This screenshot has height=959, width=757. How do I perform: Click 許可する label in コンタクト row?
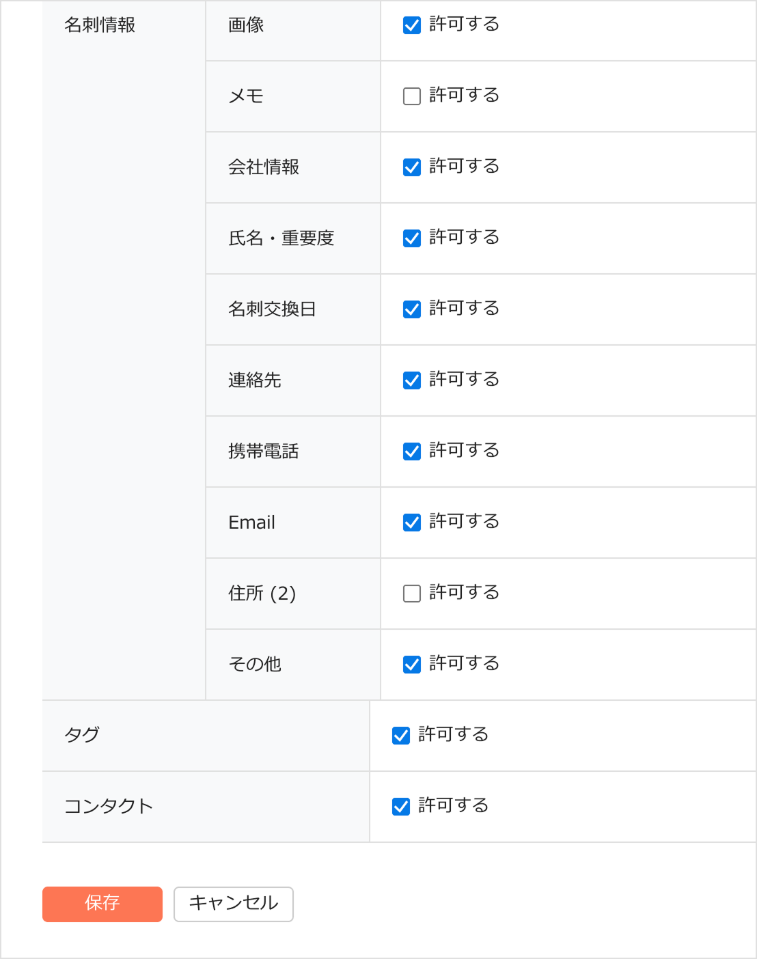[x=453, y=806]
